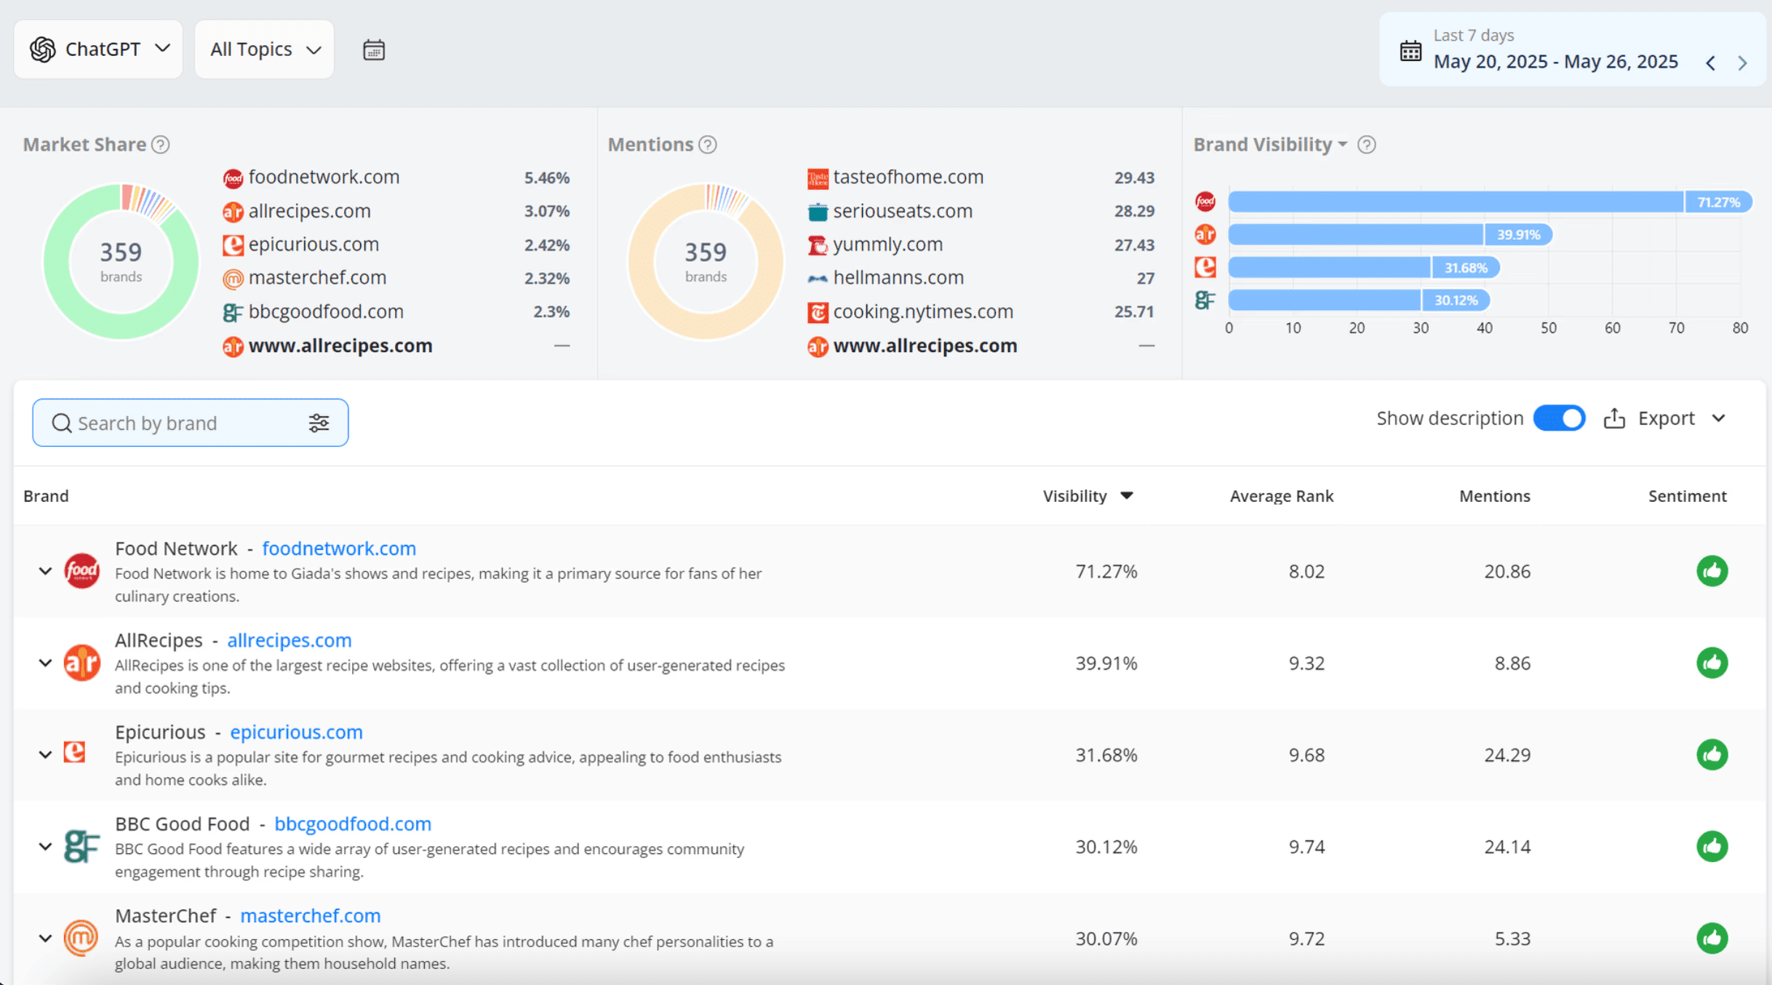Open the ChatGPT model dropdown
Viewport: 1772px width, 985px height.
pyautogui.click(x=99, y=49)
